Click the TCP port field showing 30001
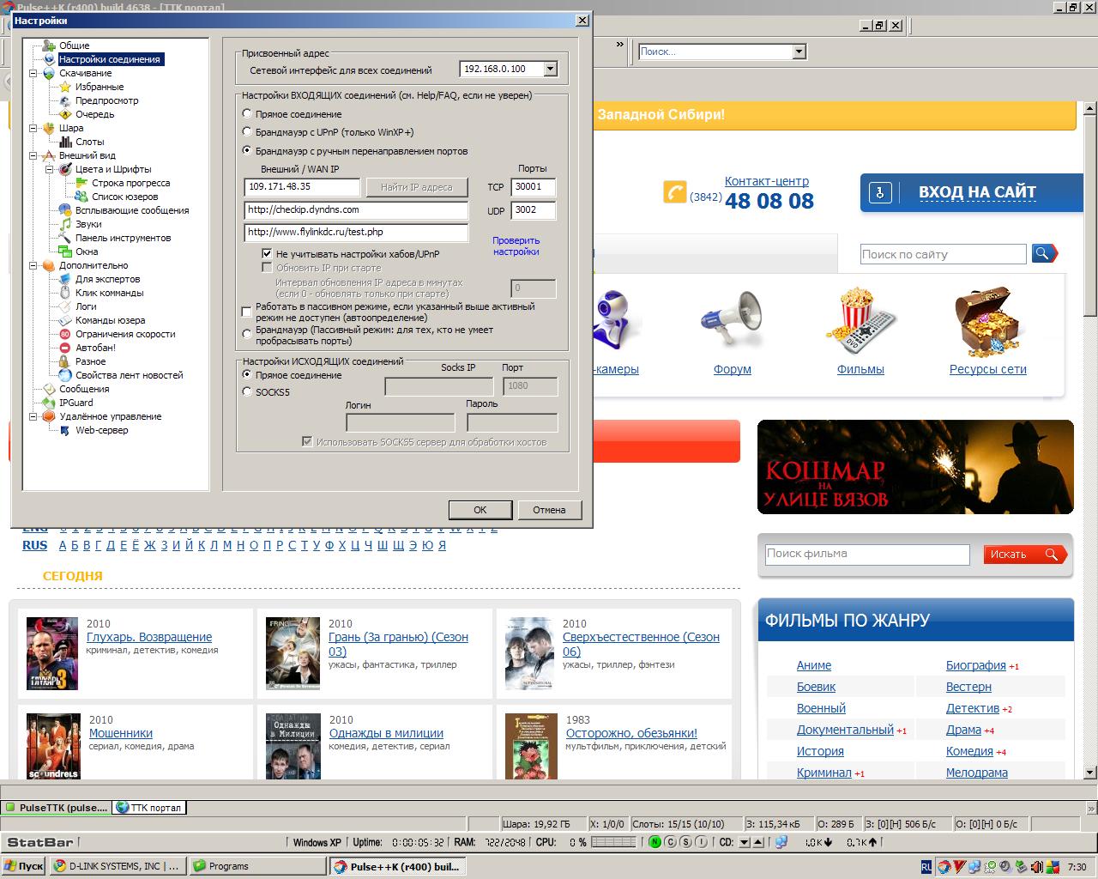The width and height of the screenshot is (1098, 879). [x=534, y=186]
